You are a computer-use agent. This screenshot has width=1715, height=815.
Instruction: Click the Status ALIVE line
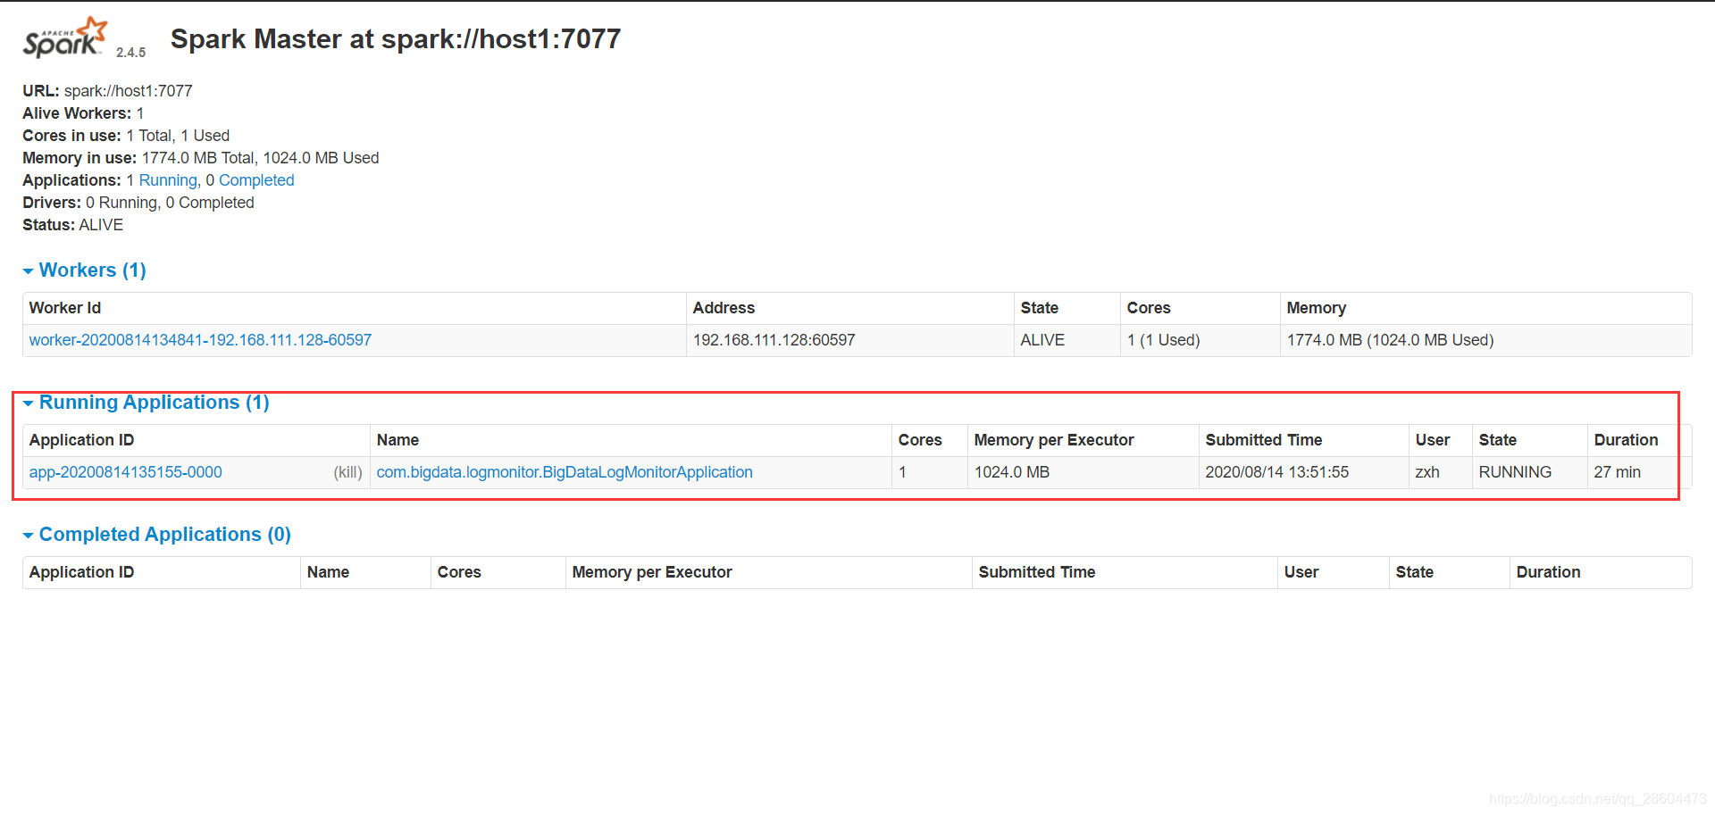click(x=72, y=225)
